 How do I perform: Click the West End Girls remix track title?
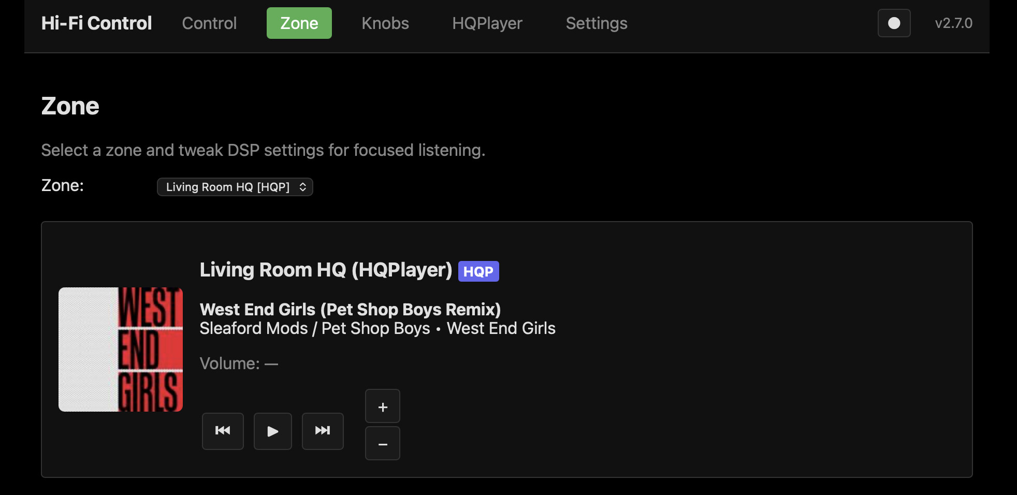pos(350,310)
